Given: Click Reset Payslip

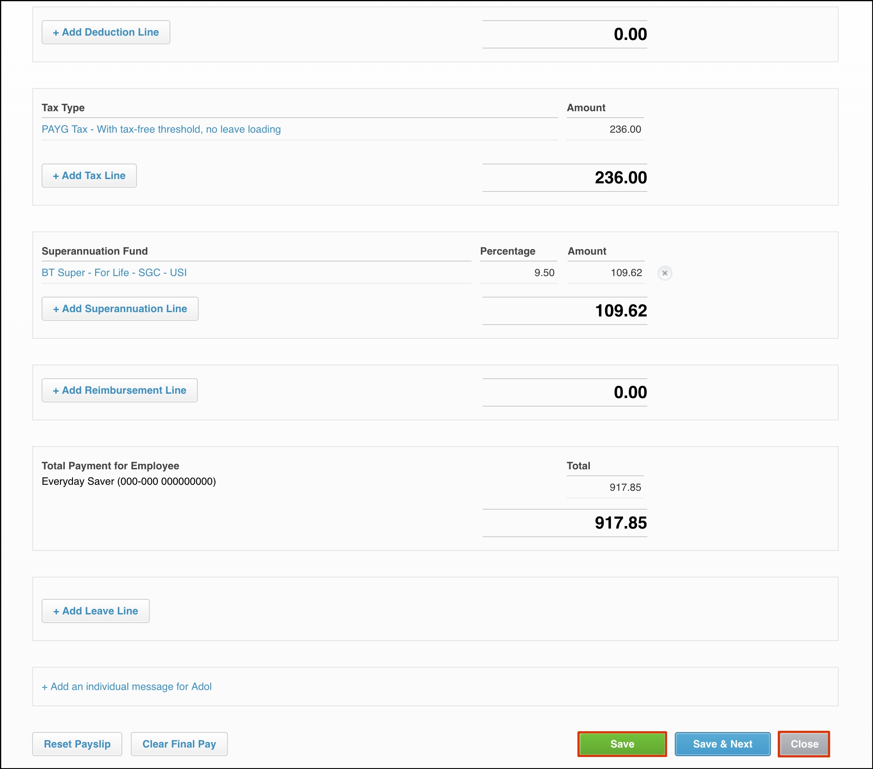Looking at the screenshot, I should (77, 744).
